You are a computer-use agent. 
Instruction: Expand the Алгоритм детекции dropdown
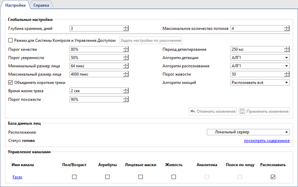(286, 57)
